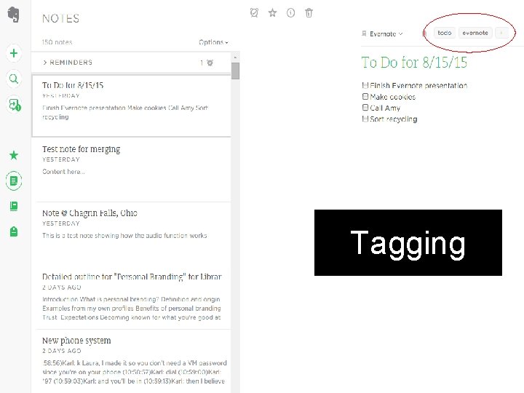Viewport: 524px width, 393px height.
Task: Check Call Amy checkbox
Action: click(x=365, y=108)
